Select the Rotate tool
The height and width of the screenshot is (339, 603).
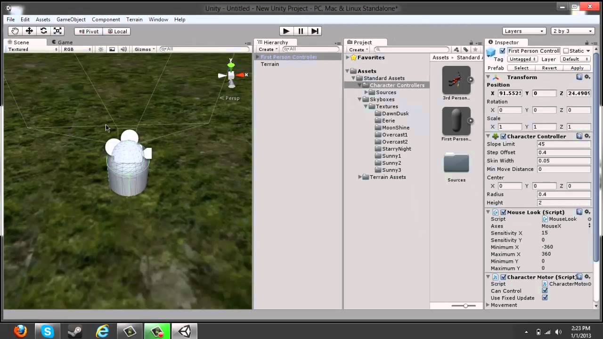click(43, 31)
